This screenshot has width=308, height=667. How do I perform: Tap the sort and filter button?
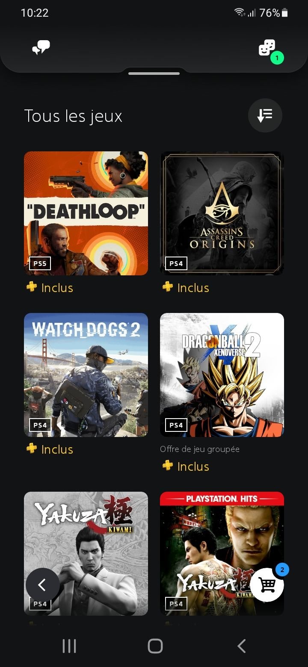pyautogui.click(x=265, y=115)
